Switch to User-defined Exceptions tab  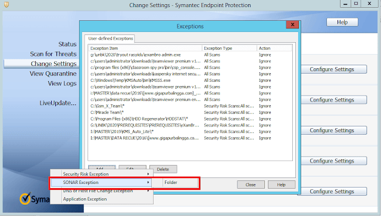[110, 39]
